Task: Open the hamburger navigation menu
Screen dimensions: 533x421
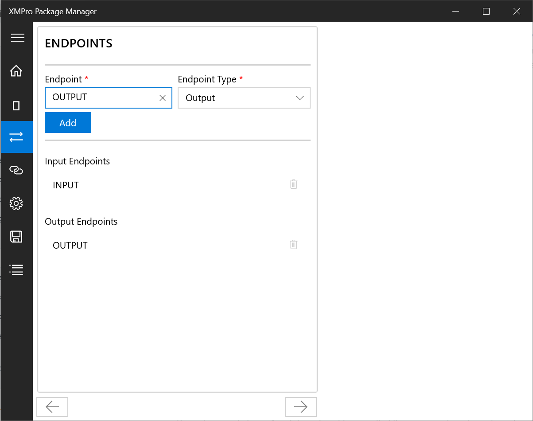Action: [17, 38]
